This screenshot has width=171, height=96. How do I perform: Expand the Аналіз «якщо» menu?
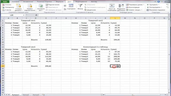134,10
